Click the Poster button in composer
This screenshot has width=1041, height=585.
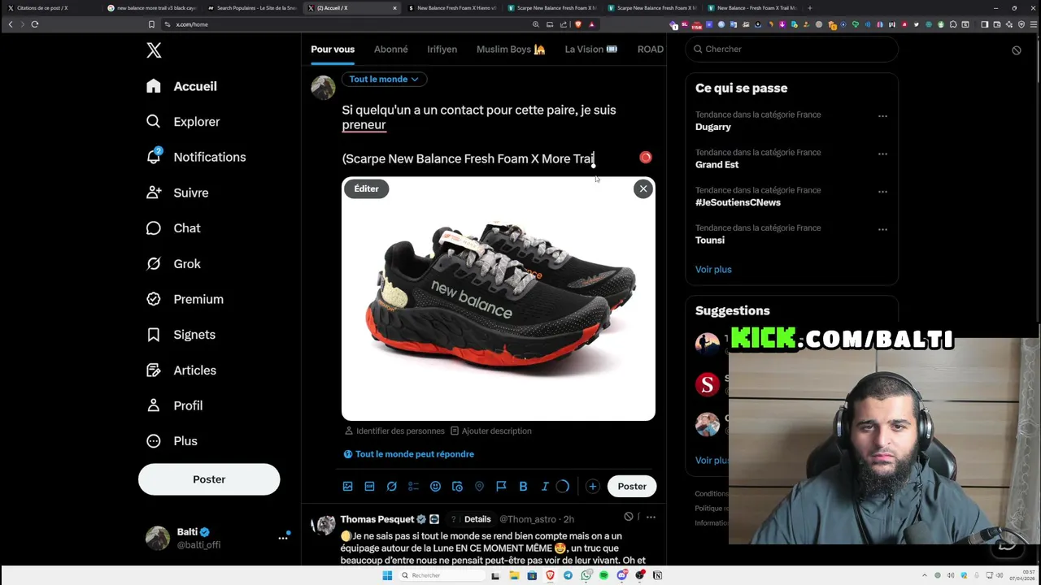click(632, 486)
